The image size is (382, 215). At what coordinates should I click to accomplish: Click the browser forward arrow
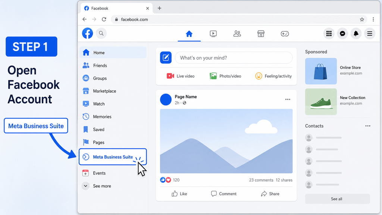(x=94, y=19)
